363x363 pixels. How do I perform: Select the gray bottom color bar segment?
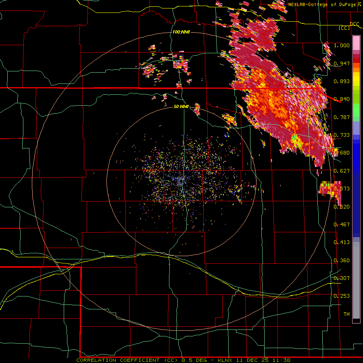[x=356, y=280]
